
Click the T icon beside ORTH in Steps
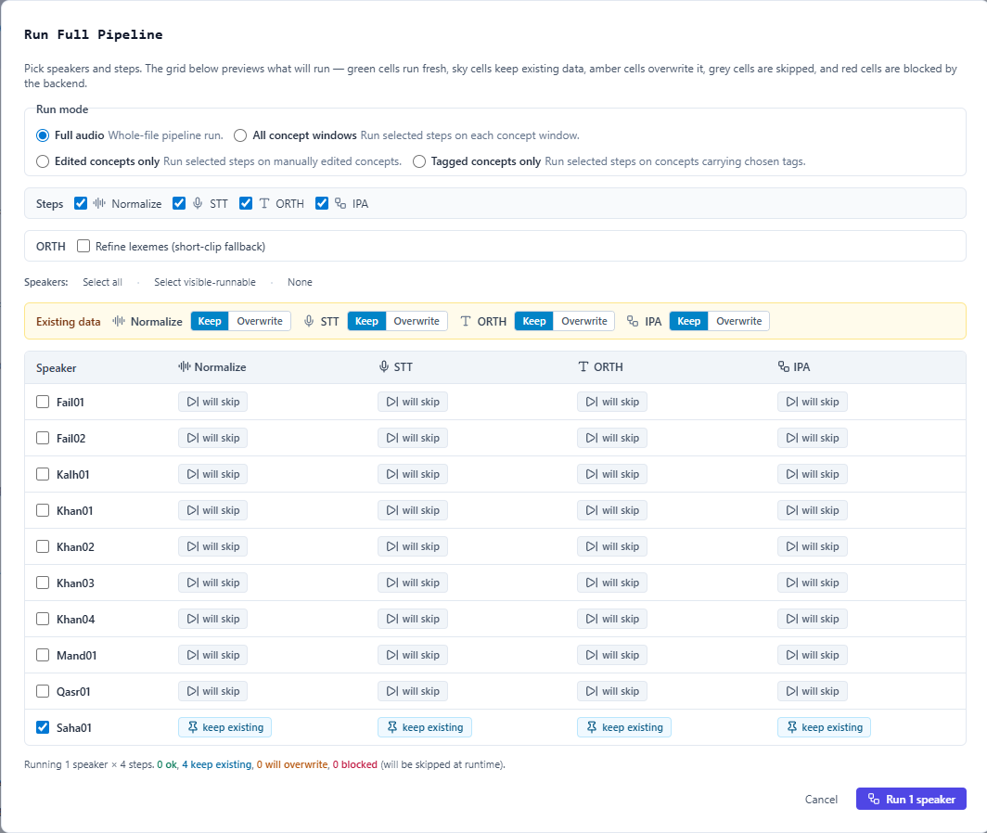click(264, 203)
